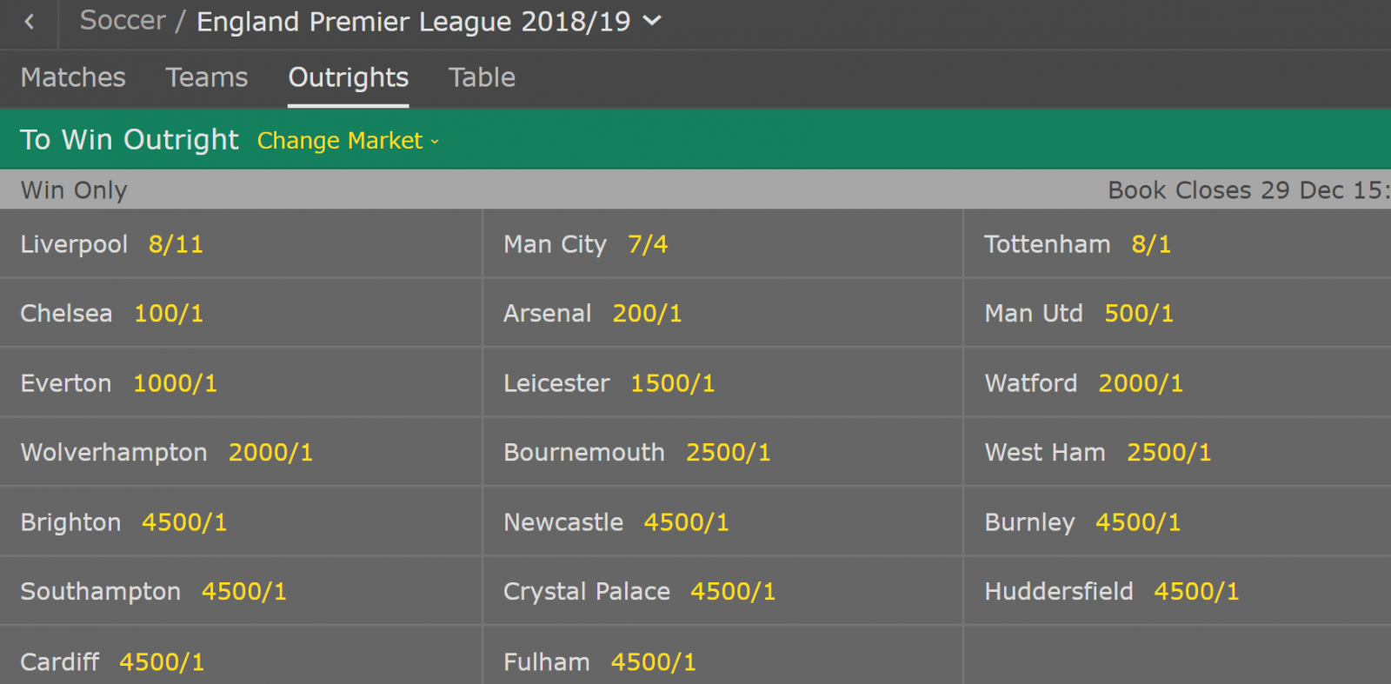
Task: Choose Everton at 1000/1
Action: (175, 383)
